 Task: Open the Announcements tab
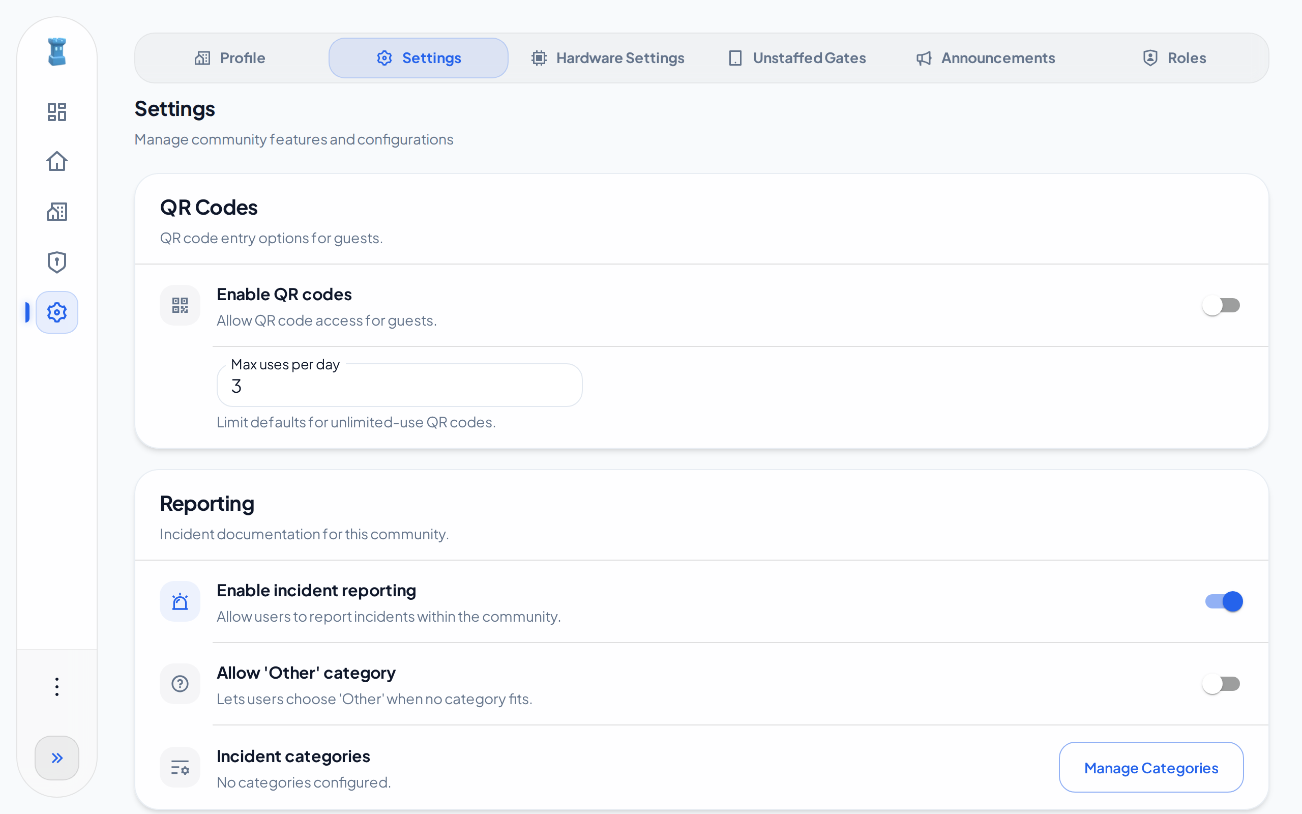(986, 58)
